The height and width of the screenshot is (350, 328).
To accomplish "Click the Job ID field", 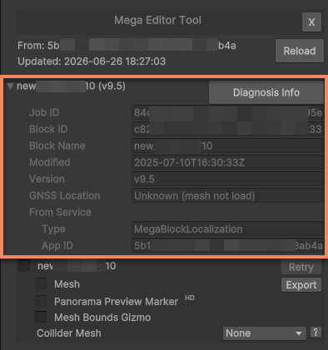I will [228, 112].
